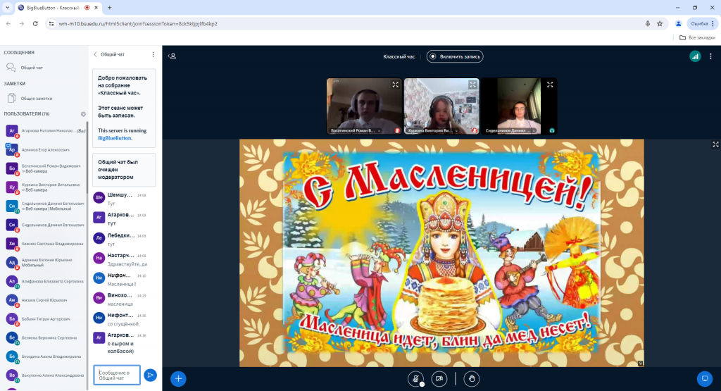Select user Беляева Вероника Сергеевна
This screenshot has width=721, height=391.
click(45, 337)
